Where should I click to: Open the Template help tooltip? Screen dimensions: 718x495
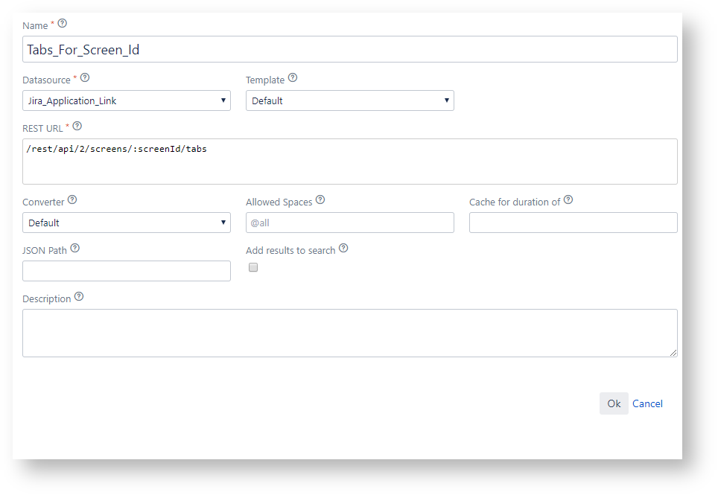[292, 77]
